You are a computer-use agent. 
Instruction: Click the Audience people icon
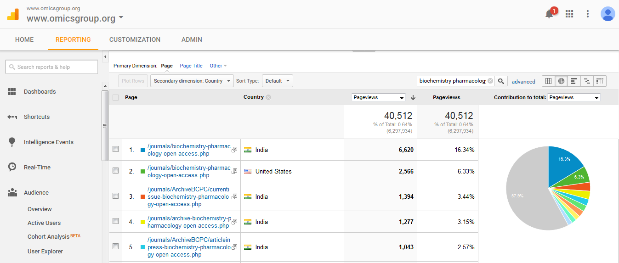click(12, 193)
